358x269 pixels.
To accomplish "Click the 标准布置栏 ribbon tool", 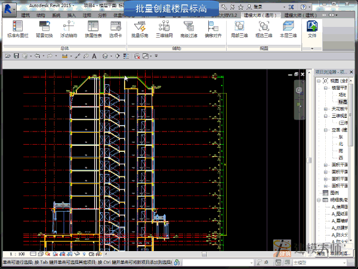I will pyautogui.click(x=17, y=29).
